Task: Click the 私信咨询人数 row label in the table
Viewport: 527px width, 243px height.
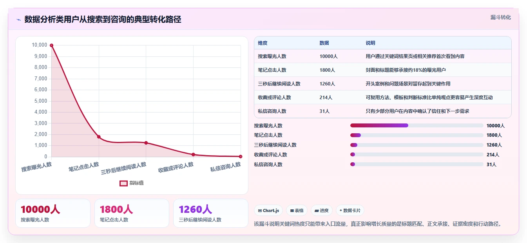Action: coord(272,111)
